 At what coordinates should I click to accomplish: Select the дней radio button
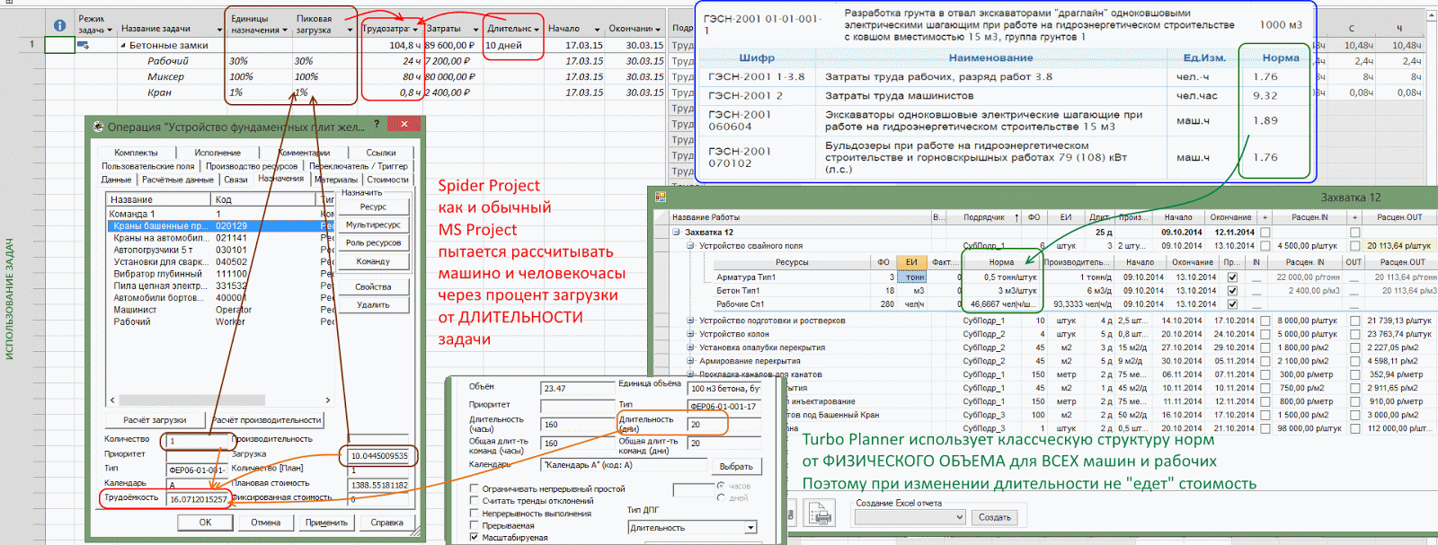pyautogui.click(x=721, y=497)
